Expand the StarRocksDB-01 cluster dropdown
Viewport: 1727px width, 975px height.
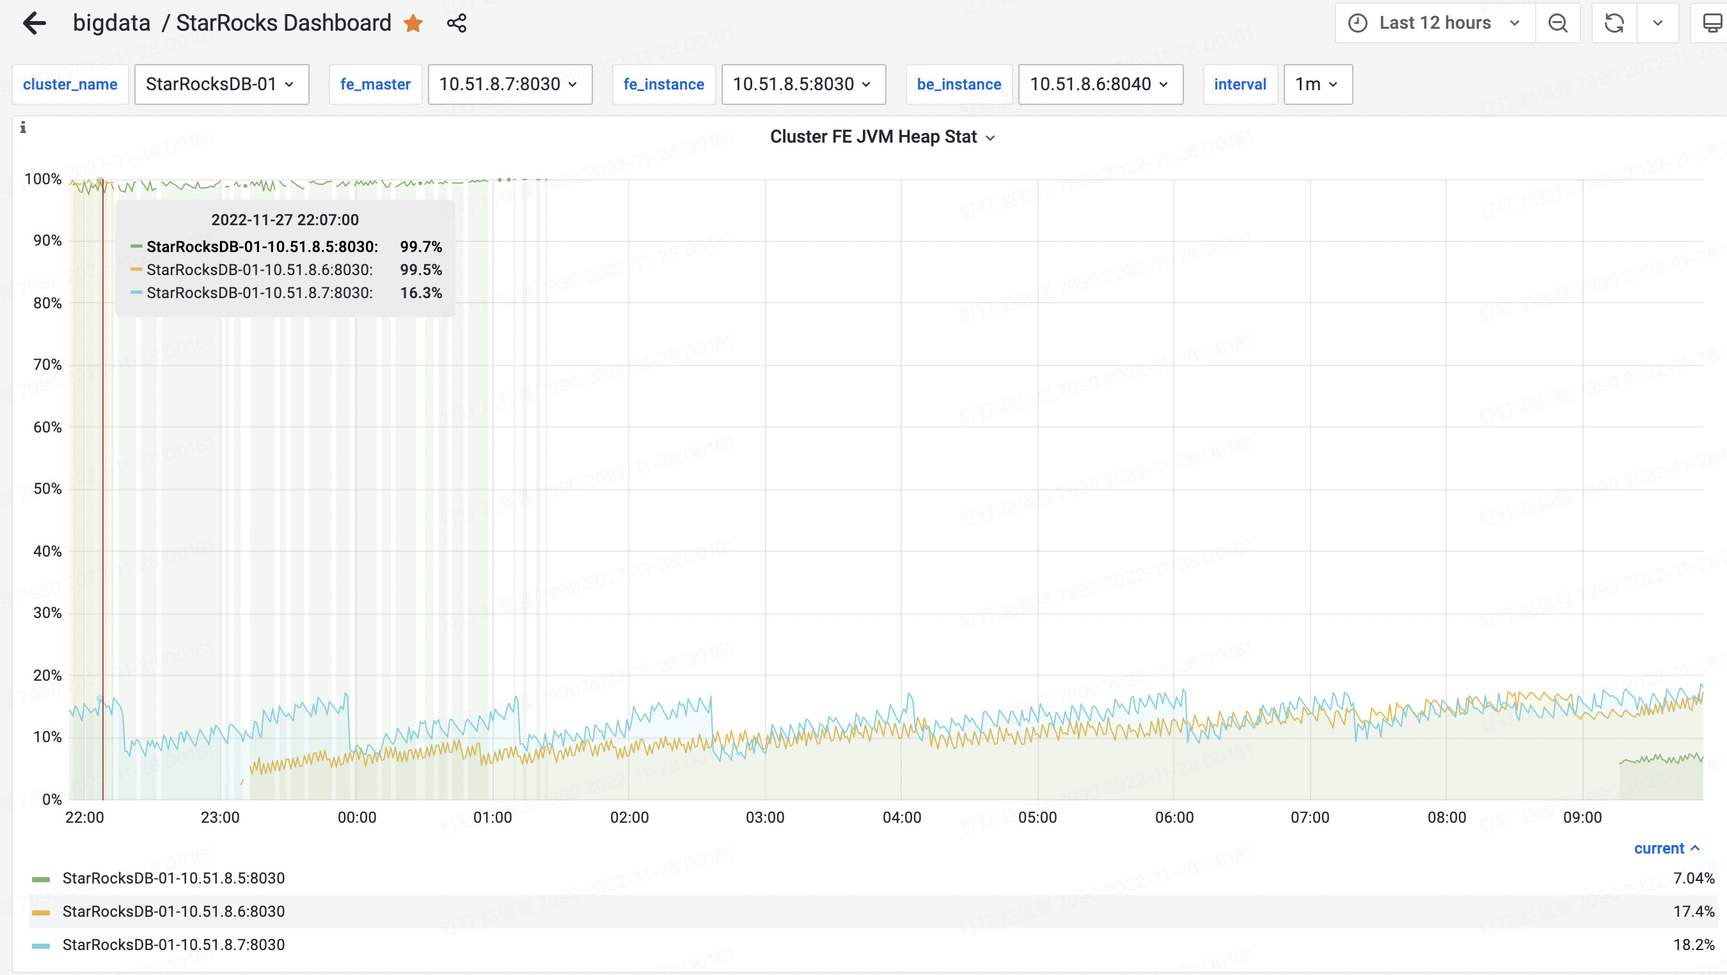pos(221,84)
